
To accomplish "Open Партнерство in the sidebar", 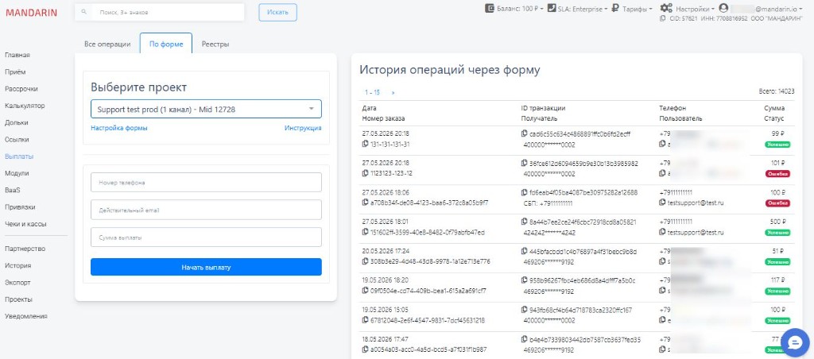I will point(25,249).
